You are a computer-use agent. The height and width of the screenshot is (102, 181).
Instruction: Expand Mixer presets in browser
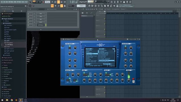point(8,63)
